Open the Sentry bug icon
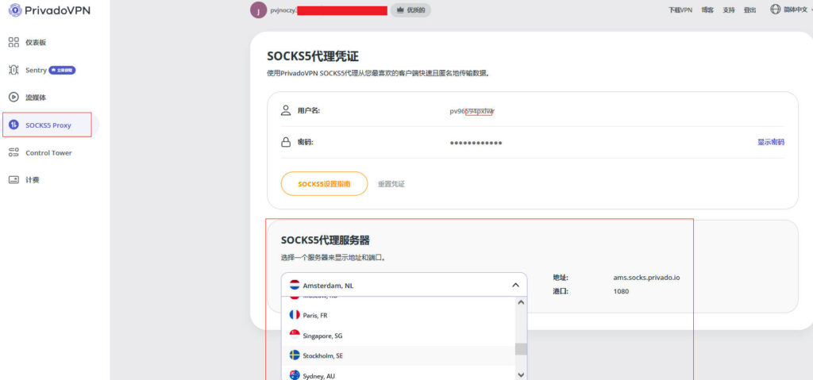The height and width of the screenshot is (380, 813). click(x=14, y=70)
